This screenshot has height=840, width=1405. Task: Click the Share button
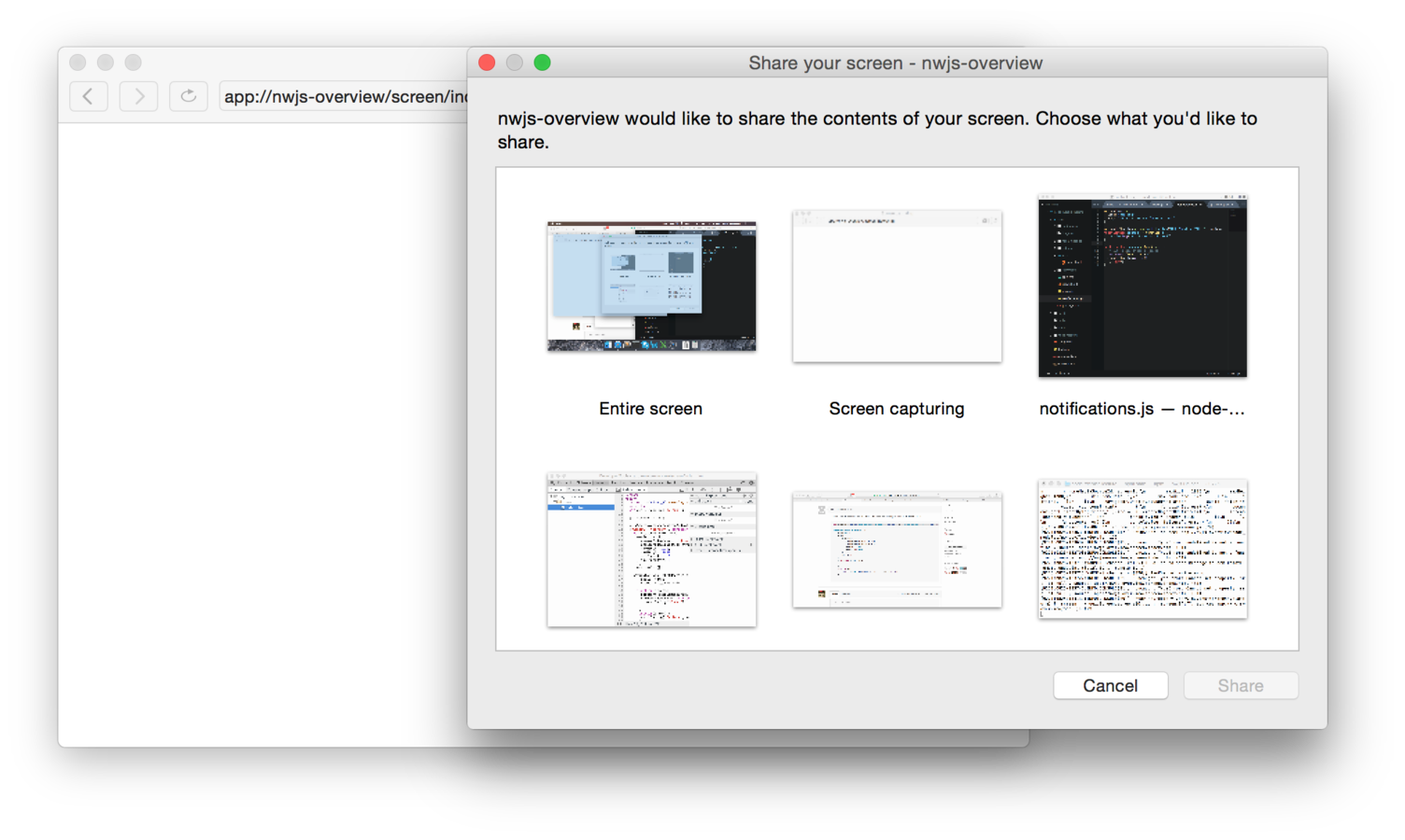pos(1241,685)
